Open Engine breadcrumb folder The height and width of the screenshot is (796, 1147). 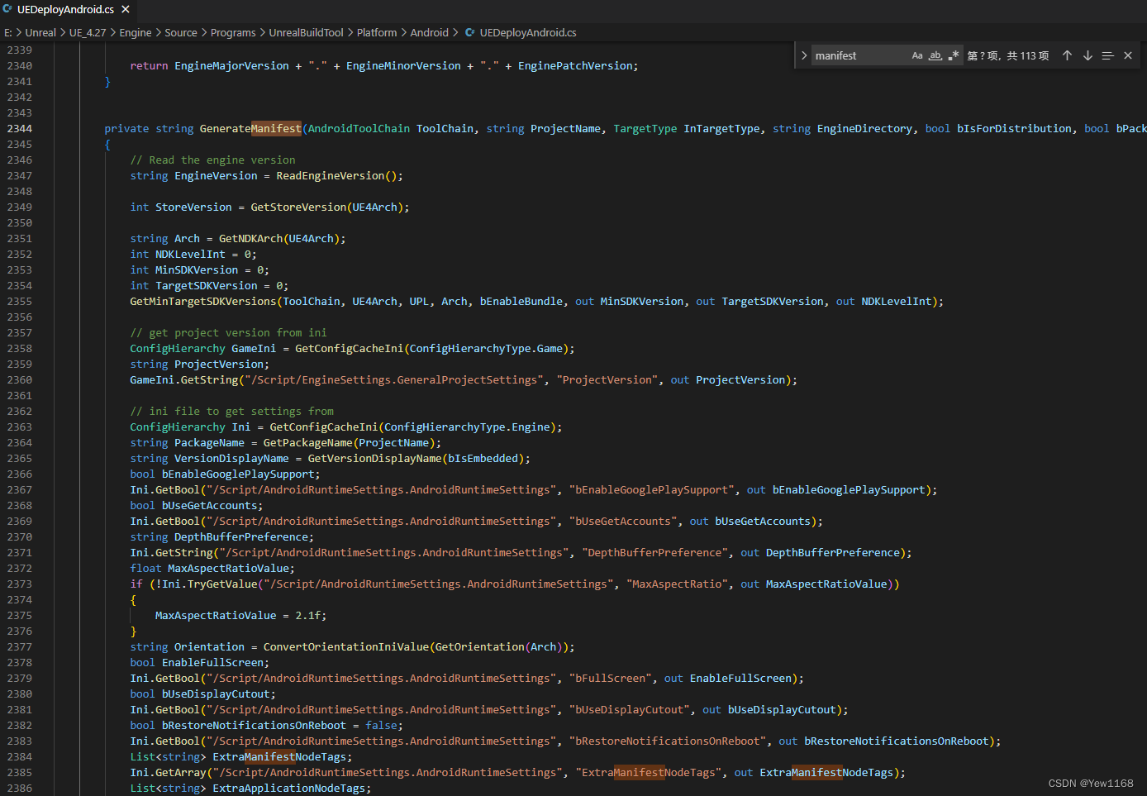coord(136,33)
